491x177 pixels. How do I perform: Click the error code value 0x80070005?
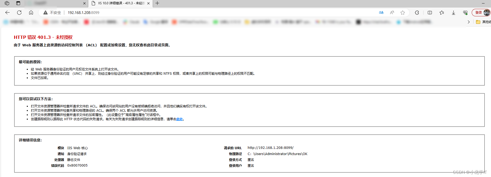pos(77,165)
